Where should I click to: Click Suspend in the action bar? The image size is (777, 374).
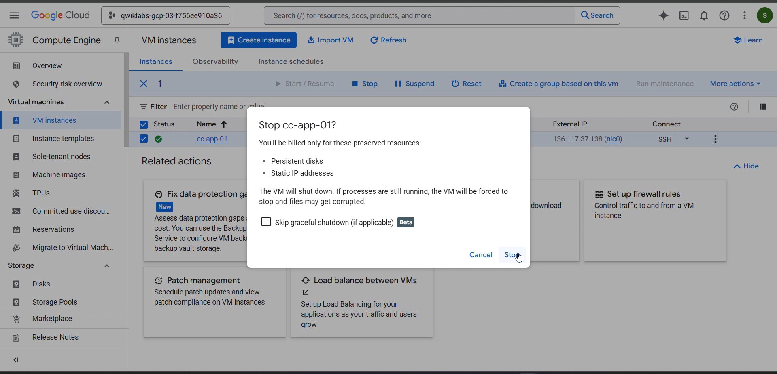point(414,84)
